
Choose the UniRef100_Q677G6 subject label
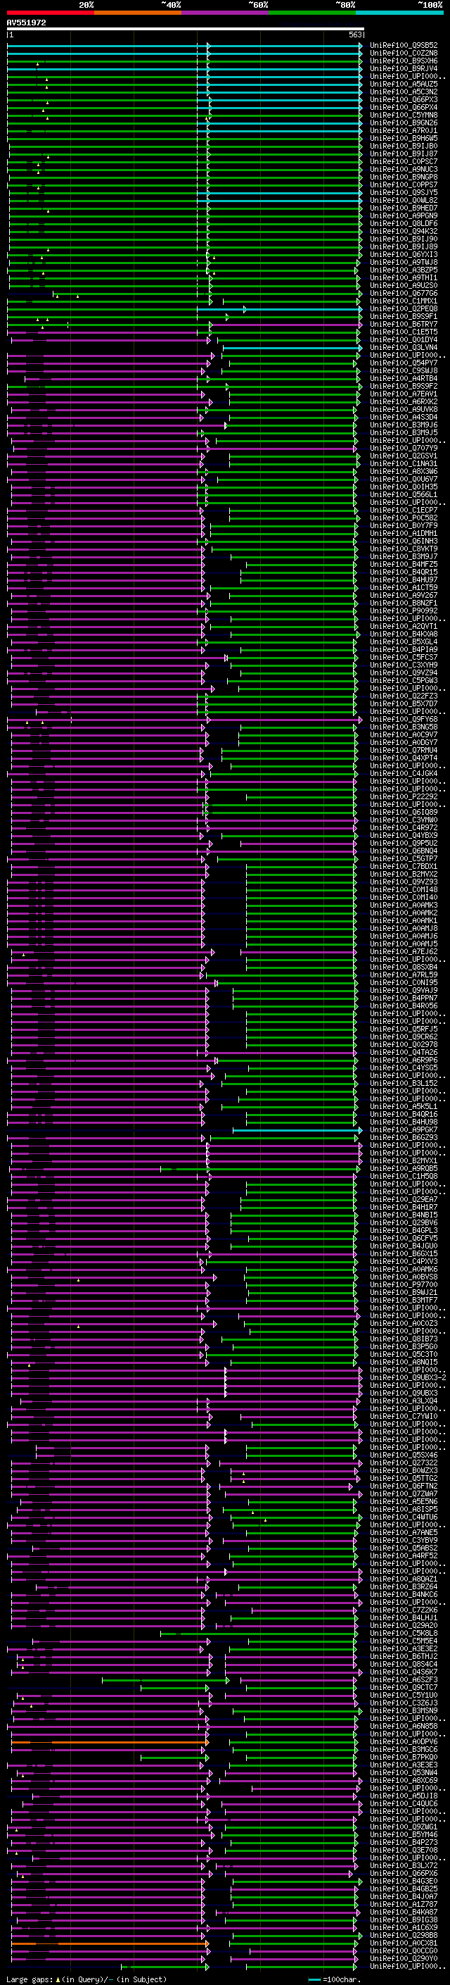click(404, 293)
